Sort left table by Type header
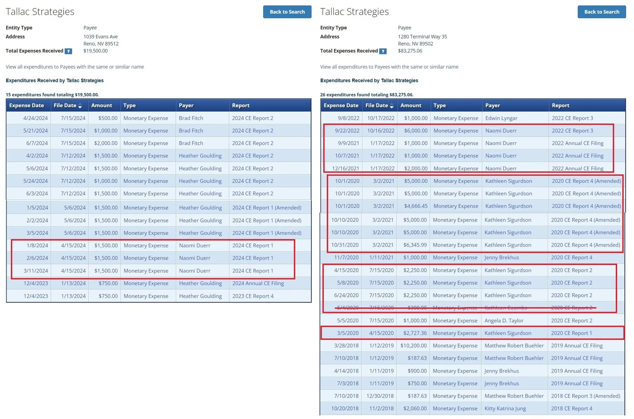634x419 pixels. point(130,105)
